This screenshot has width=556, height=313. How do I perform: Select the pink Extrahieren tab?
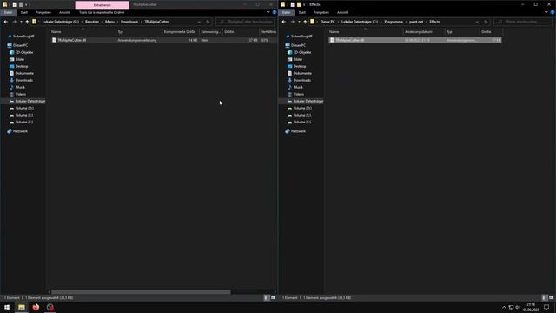(103, 5)
